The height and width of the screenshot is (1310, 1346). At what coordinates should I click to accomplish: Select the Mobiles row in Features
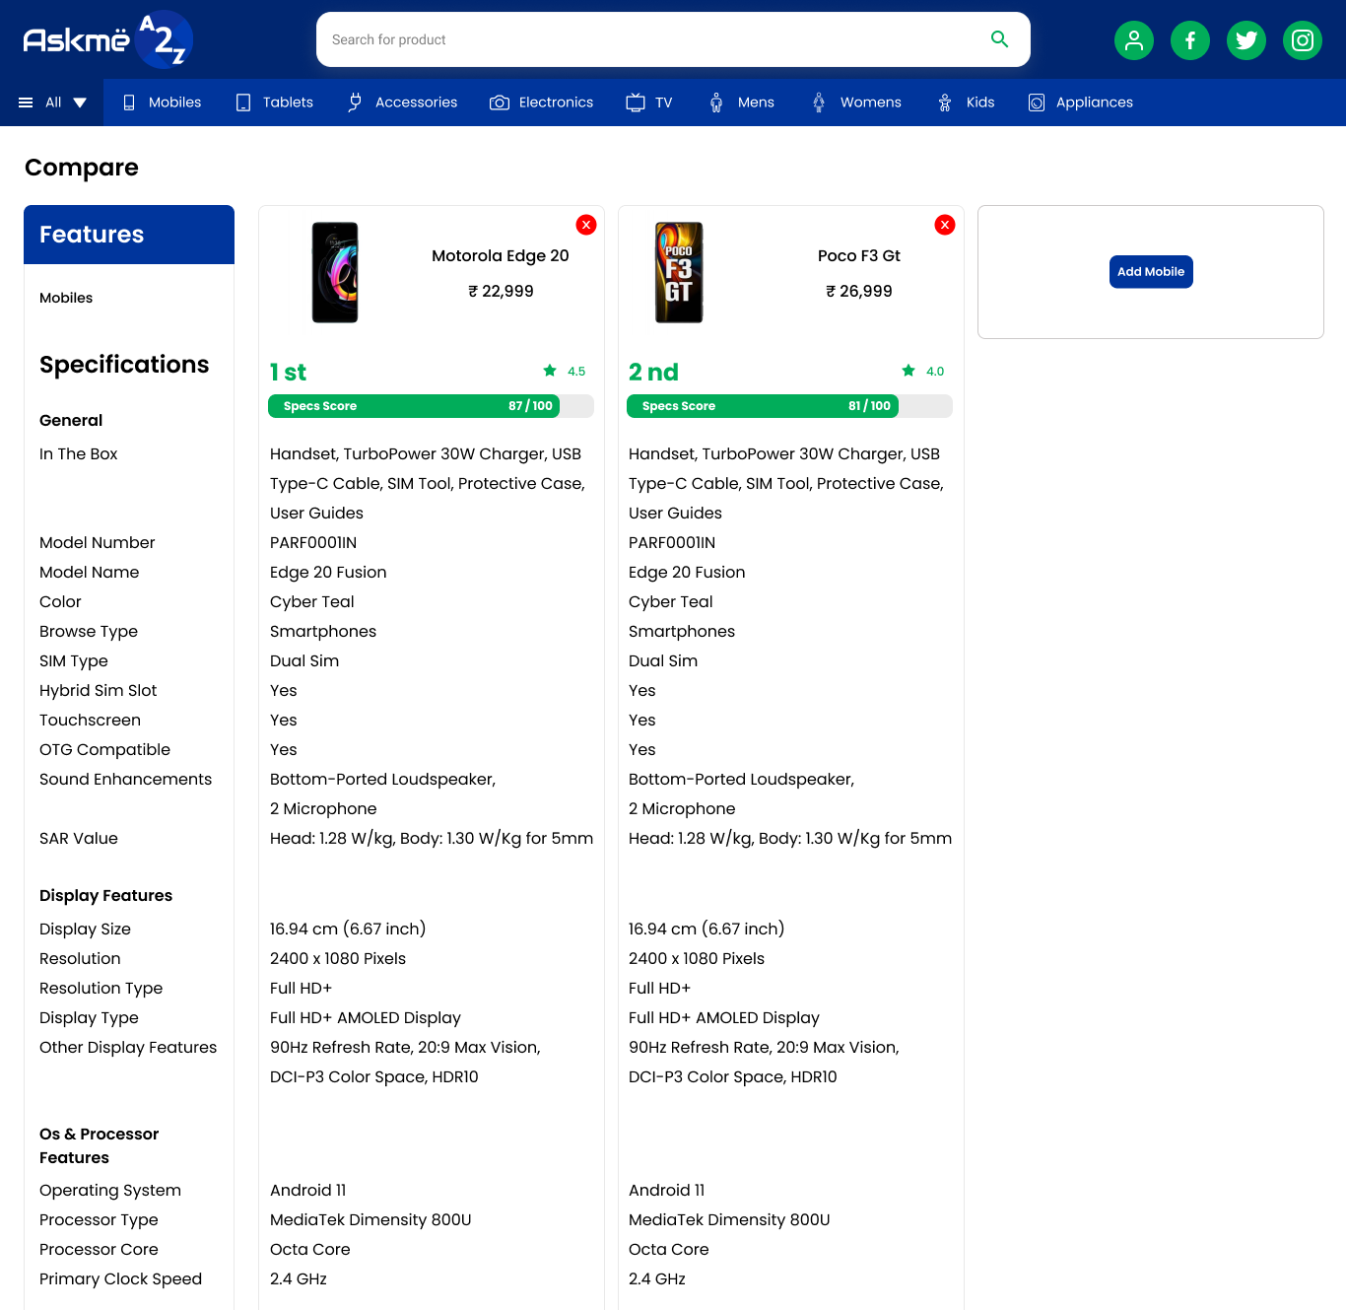tap(66, 298)
